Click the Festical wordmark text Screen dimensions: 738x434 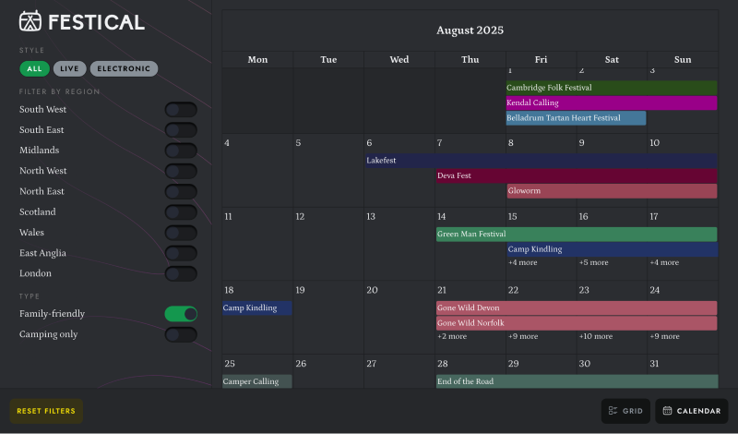click(97, 22)
